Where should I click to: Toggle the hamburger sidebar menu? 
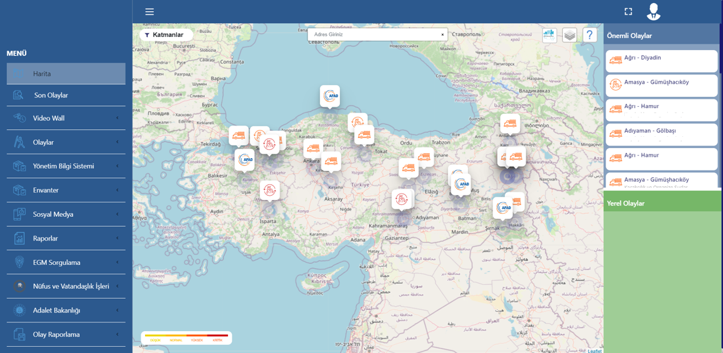[149, 12]
